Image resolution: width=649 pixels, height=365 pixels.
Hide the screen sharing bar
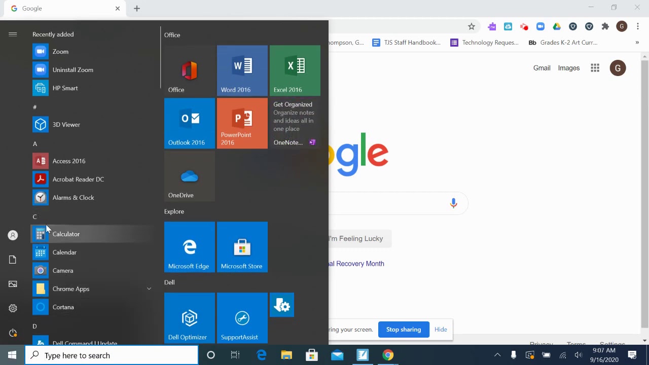point(441,330)
